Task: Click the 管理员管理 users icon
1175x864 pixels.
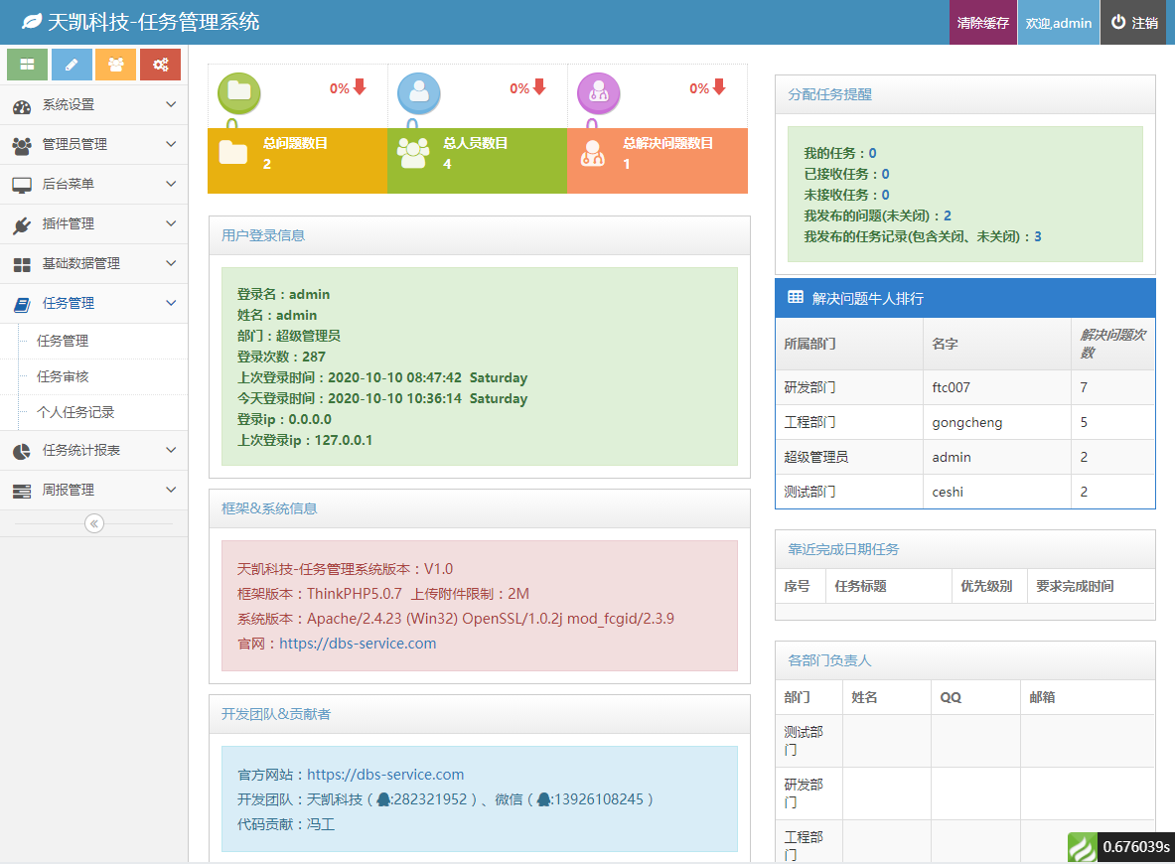Action: tap(22, 145)
